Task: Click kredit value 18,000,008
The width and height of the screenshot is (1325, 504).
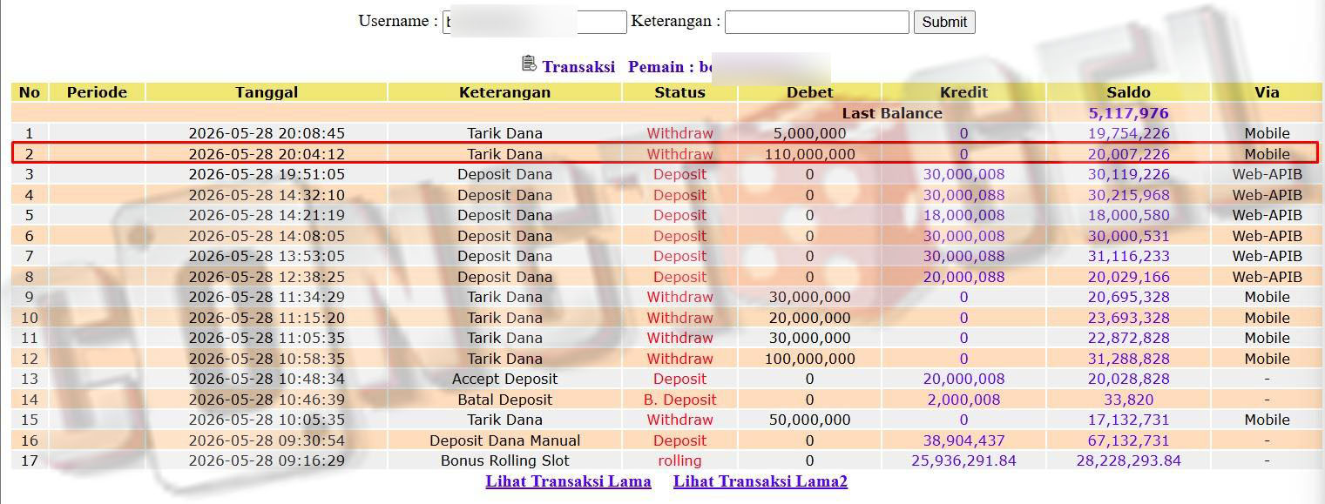Action: (x=963, y=215)
